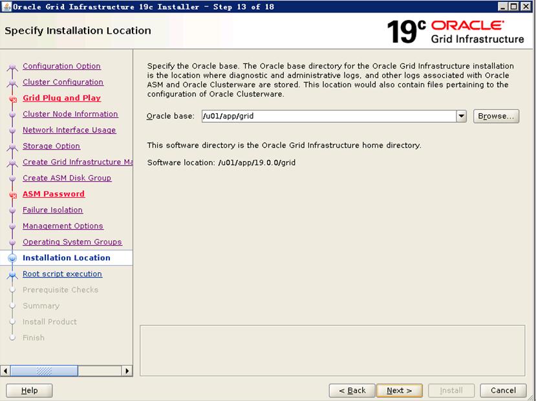Go to Storage Option step
This screenshot has height=401, width=536.
(51, 146)
